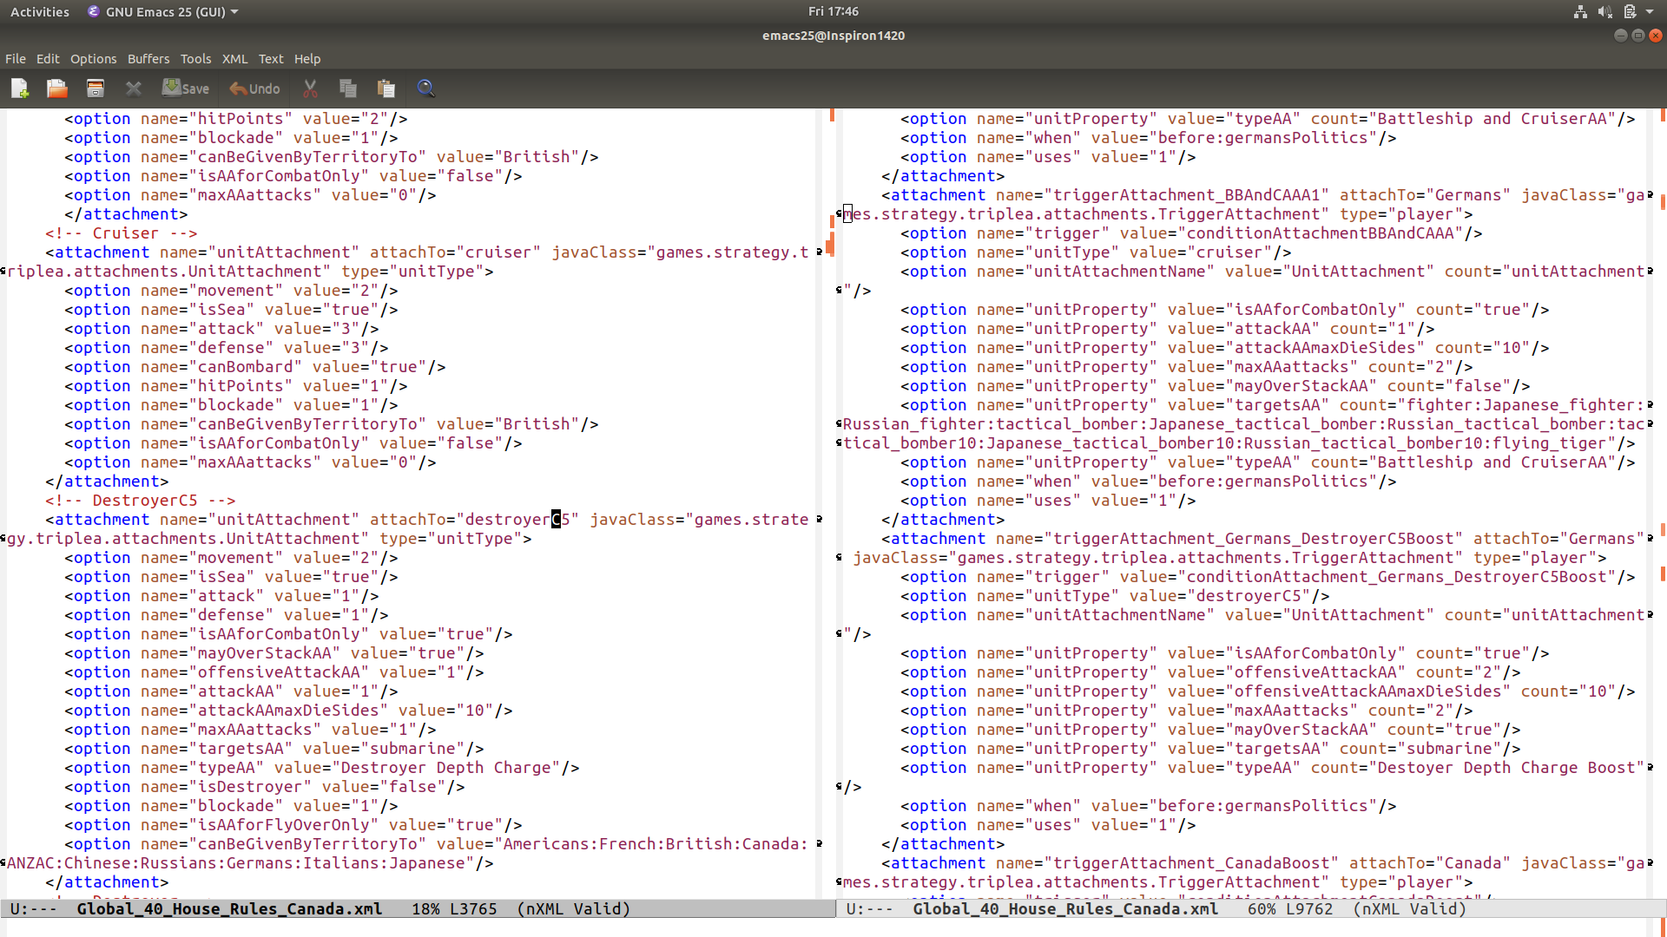This screenshot has width=1667, height=937.
Task: Close the buffer with the X toolbar icon
Action: click(133, 88)
